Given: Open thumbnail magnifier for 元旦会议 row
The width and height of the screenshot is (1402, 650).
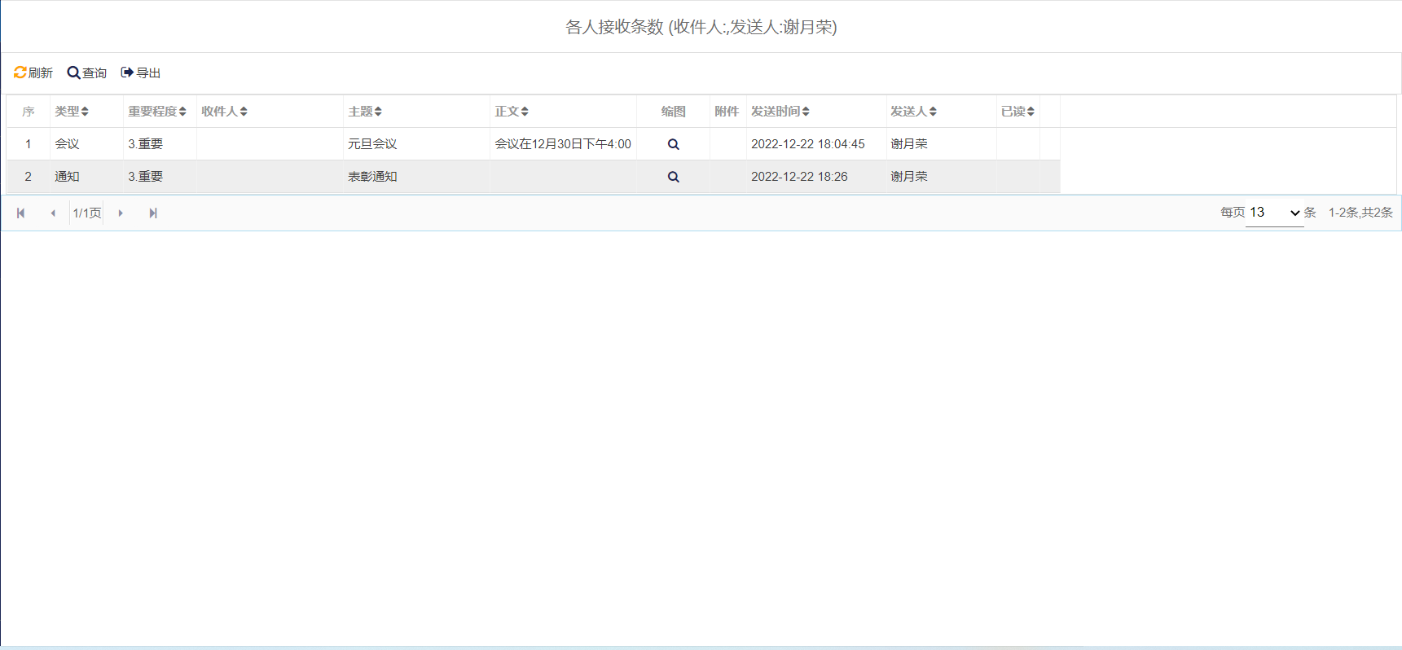Looking at the screenshot, I should pos(674,144).
